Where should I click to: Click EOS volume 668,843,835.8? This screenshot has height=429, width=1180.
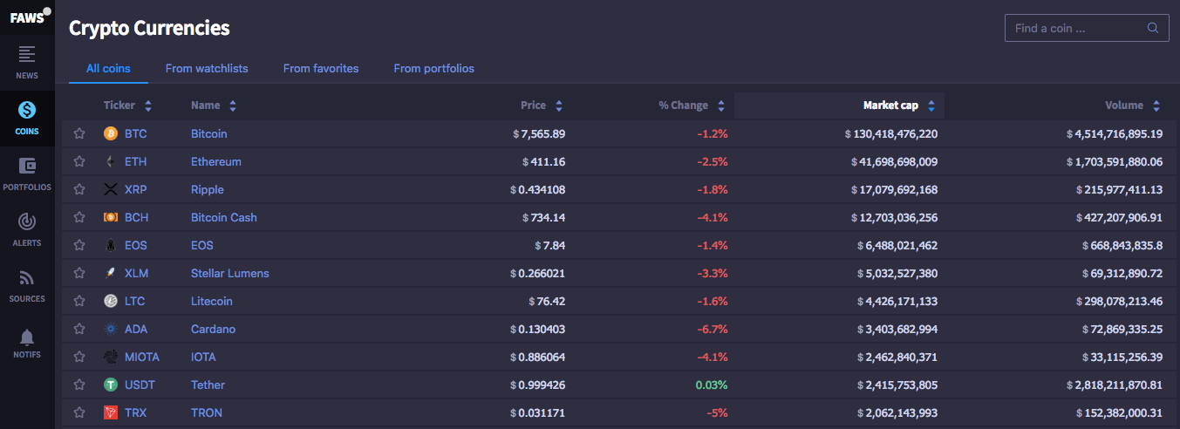1122,245
